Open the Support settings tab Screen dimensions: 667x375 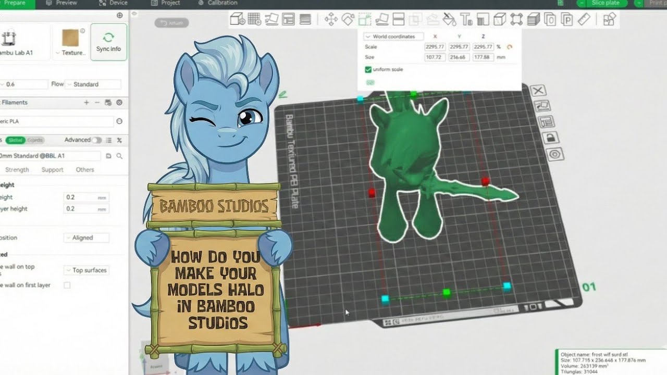52,170
